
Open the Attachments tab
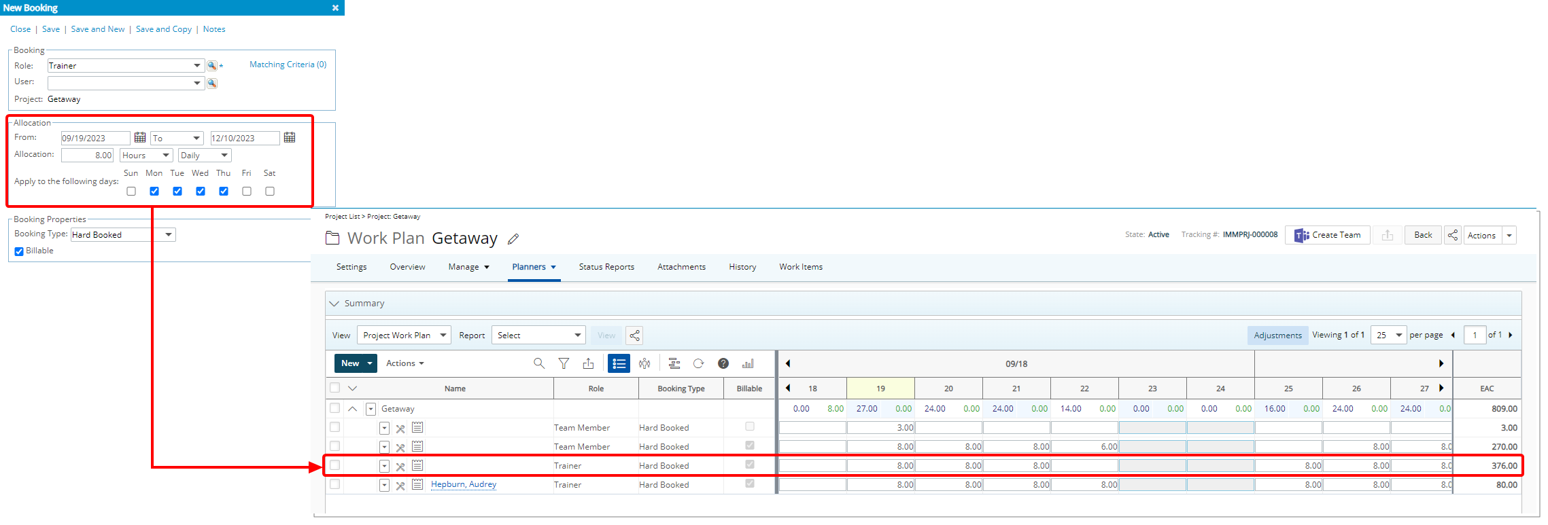(x=681, y=267)
